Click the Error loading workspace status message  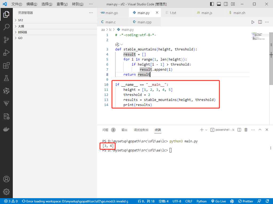(x=75, y=201)
